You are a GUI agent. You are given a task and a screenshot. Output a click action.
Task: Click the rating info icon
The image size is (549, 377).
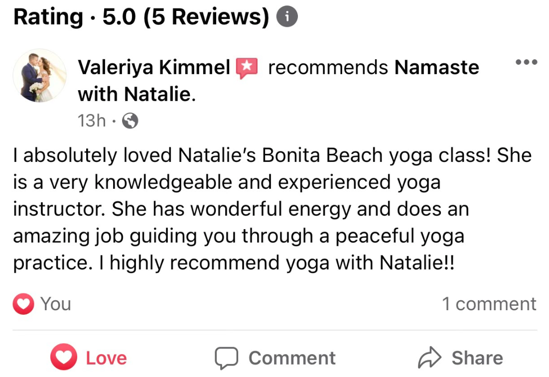tap(287, 18)
